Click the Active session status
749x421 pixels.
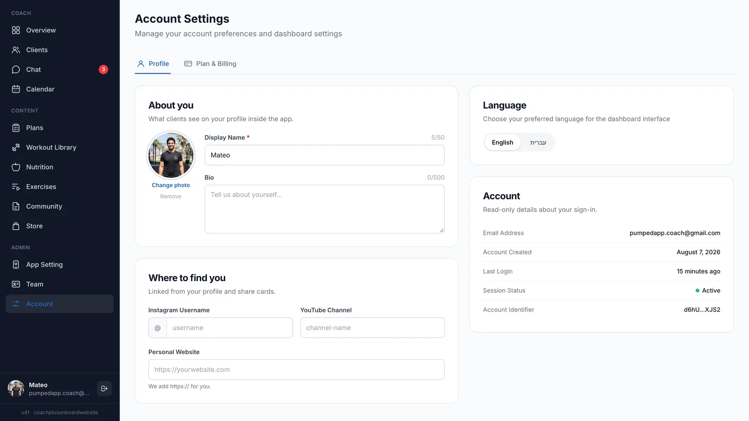coord(708,290)
